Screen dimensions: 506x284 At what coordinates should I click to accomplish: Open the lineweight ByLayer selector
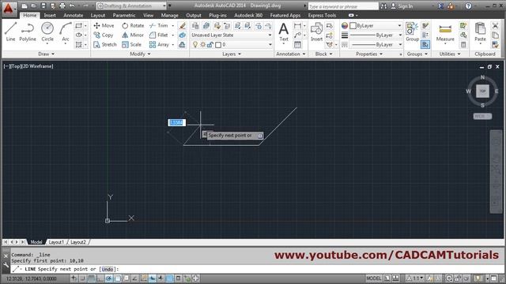pos(376,35)
